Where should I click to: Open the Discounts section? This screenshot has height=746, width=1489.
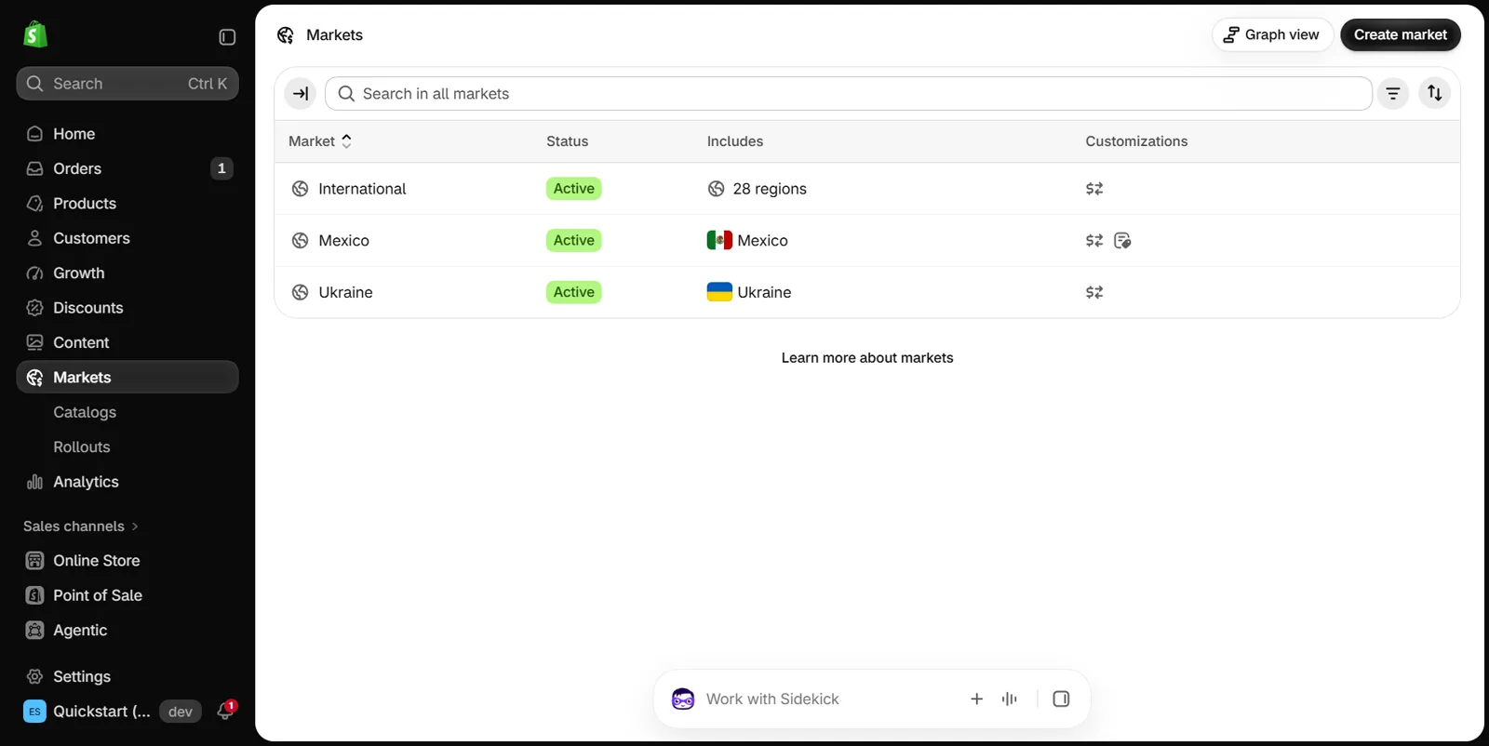127,308
